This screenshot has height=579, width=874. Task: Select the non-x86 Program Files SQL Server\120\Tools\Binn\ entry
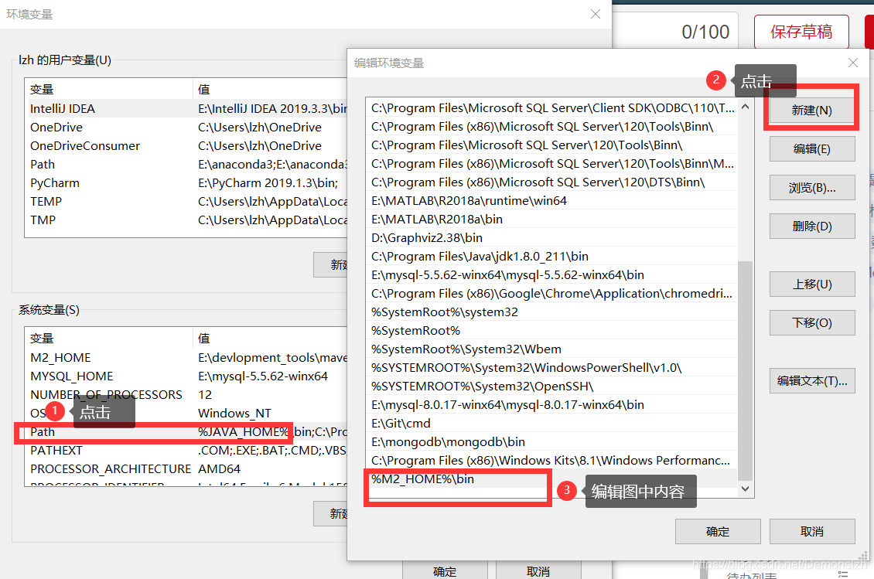(551, 145)
